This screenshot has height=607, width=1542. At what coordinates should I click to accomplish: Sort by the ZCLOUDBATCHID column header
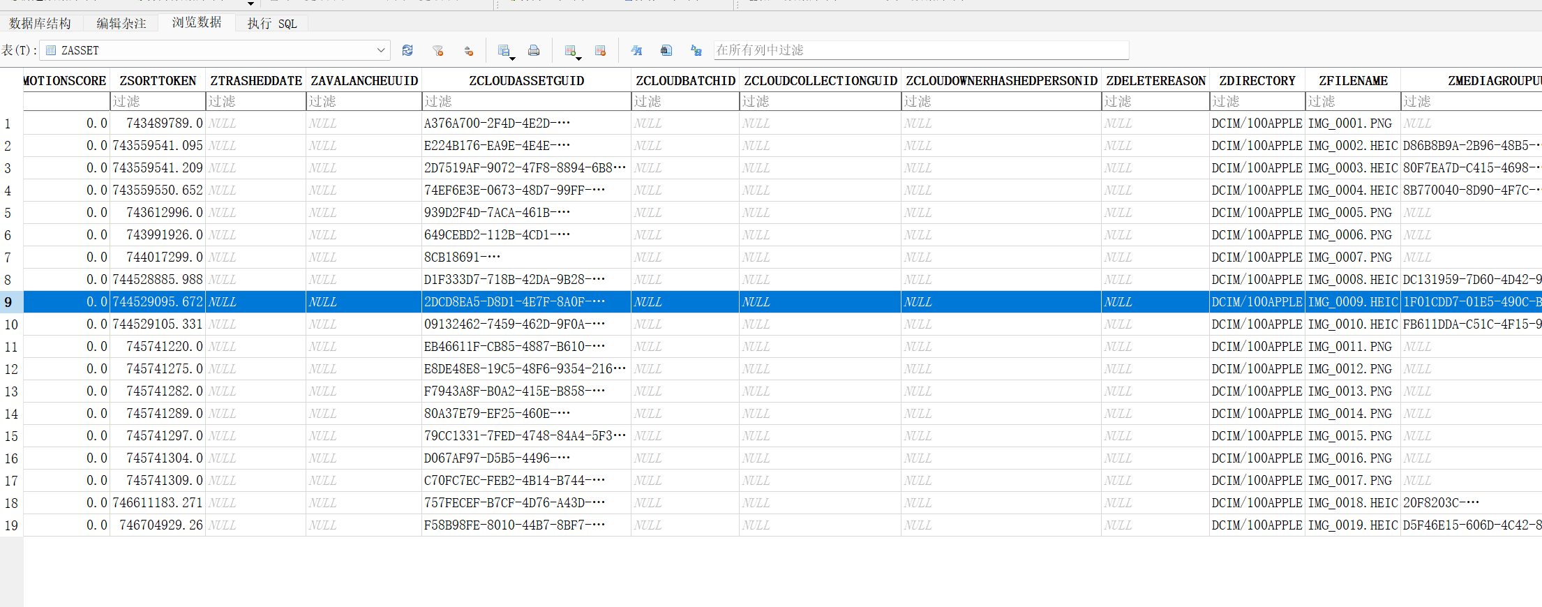685,81
